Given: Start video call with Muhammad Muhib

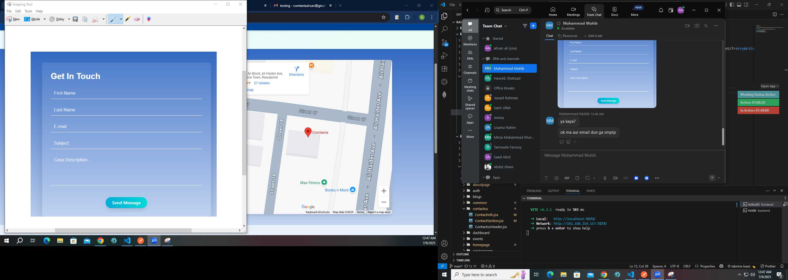Looking at the screenshot, I should point(687,26).
